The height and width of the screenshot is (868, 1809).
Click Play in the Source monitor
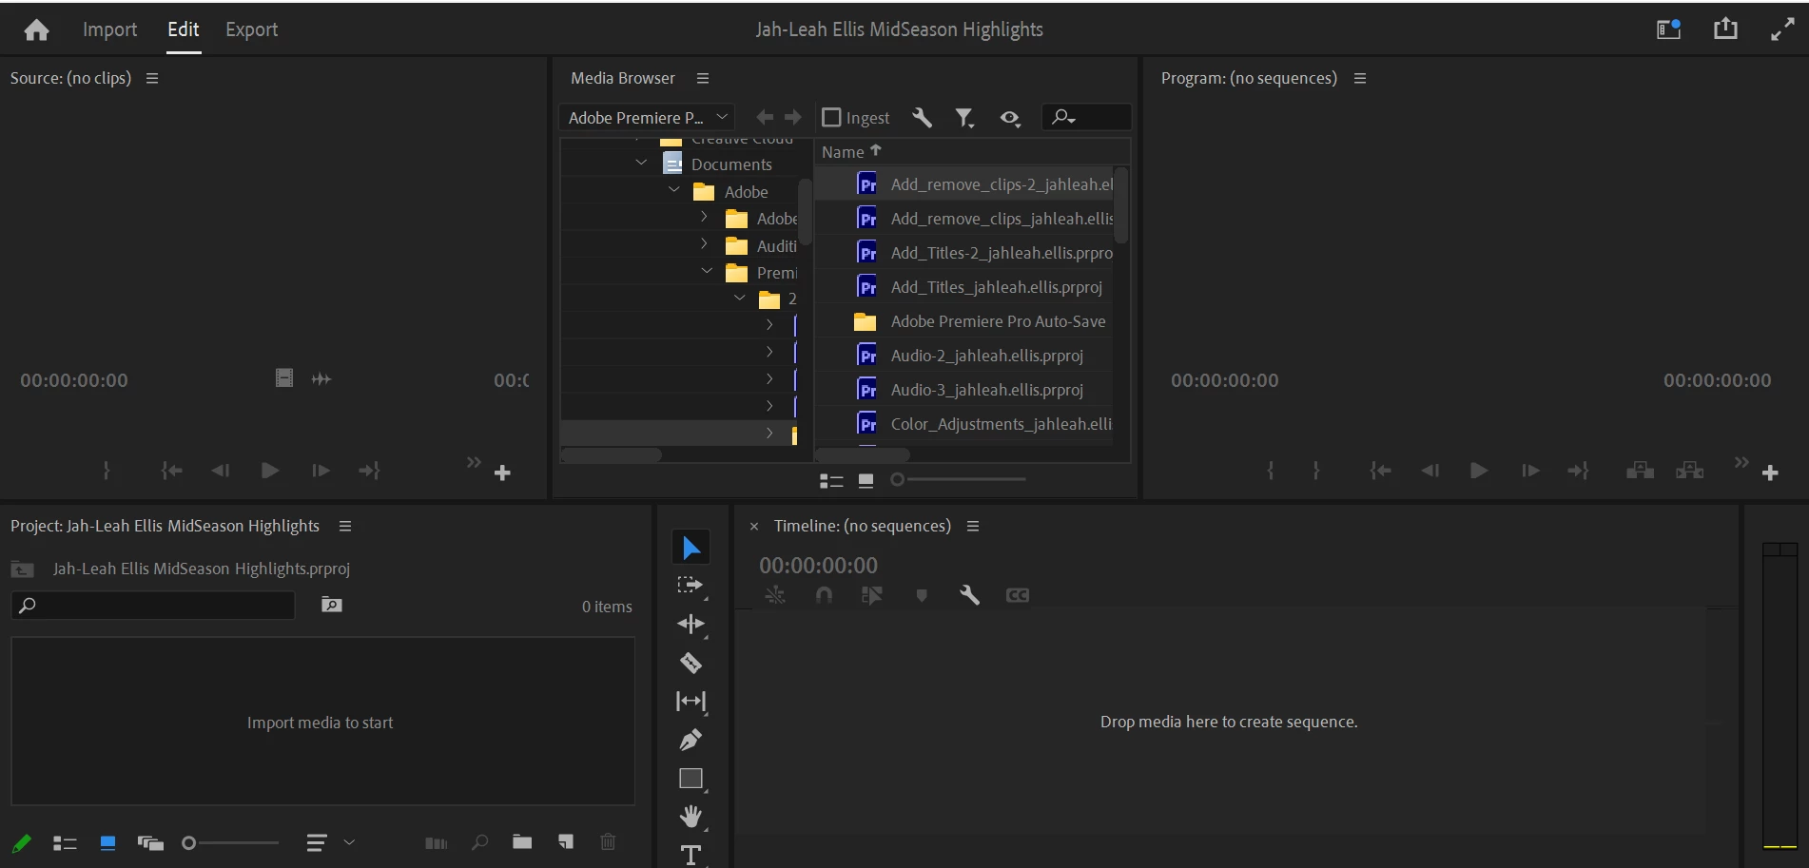coord(270,471)
